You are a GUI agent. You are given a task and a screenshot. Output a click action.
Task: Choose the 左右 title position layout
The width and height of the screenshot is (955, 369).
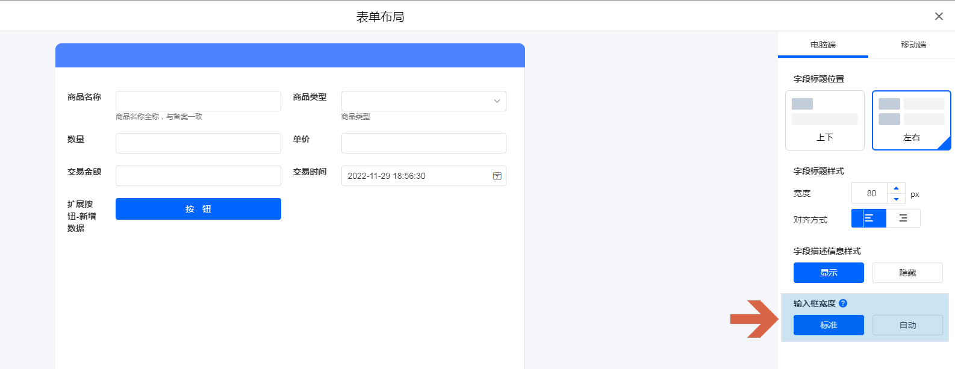pyautogui.click(x=911, y=120)
